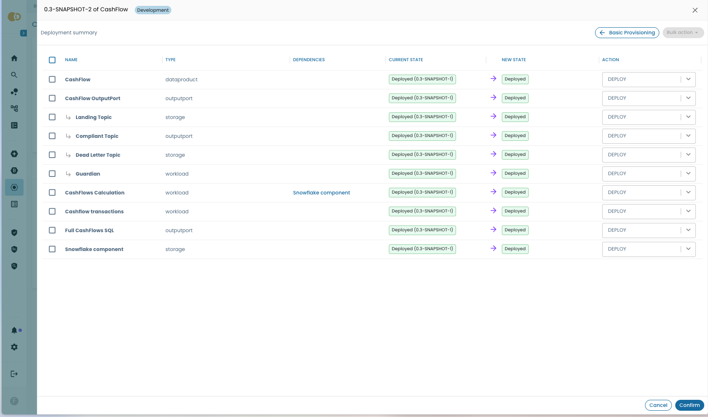
Task: Click the nested arrow icon beside Landing Topic
Action: 68,117
